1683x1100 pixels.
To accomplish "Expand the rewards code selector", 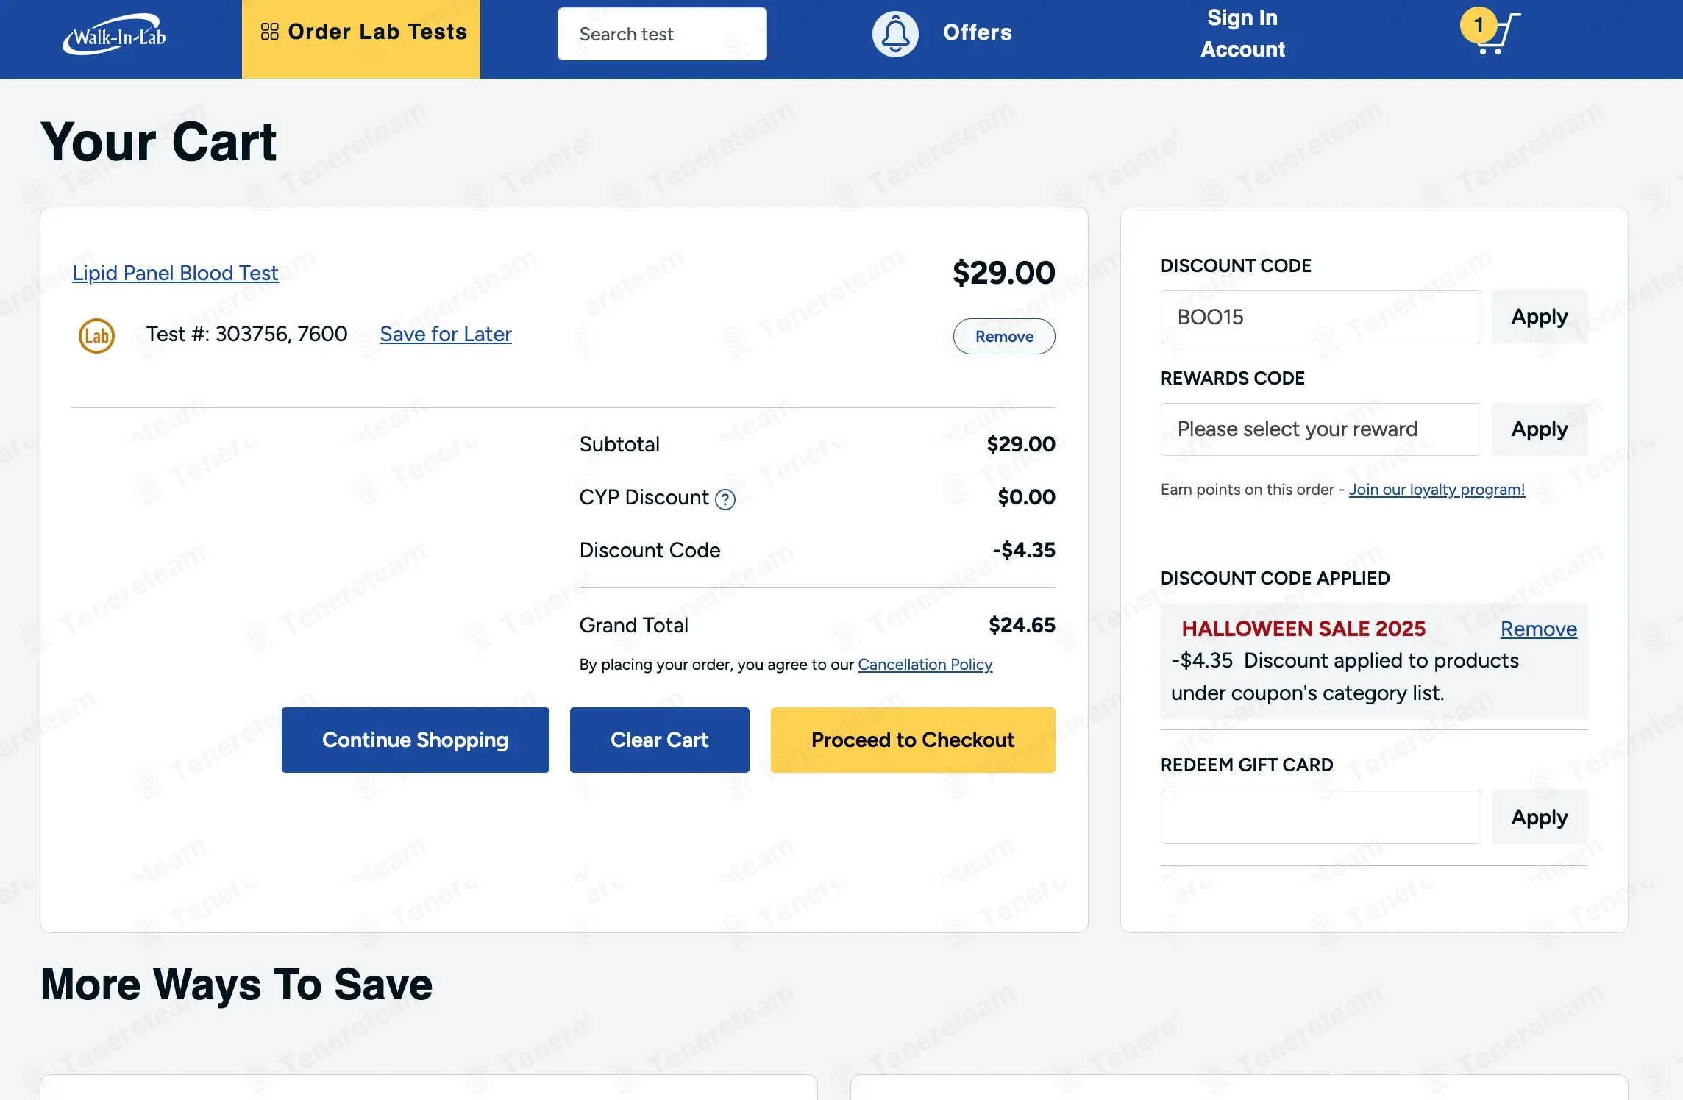I will tap(1320, 429).
